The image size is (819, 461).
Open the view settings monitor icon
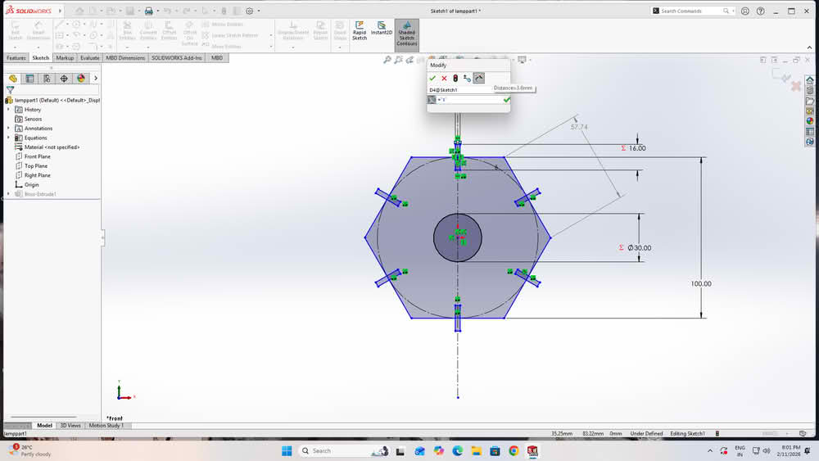[522, 60]
